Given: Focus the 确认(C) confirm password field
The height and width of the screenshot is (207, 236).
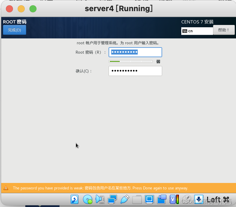Looking at the screenshot, I should (x=135, y=71).
